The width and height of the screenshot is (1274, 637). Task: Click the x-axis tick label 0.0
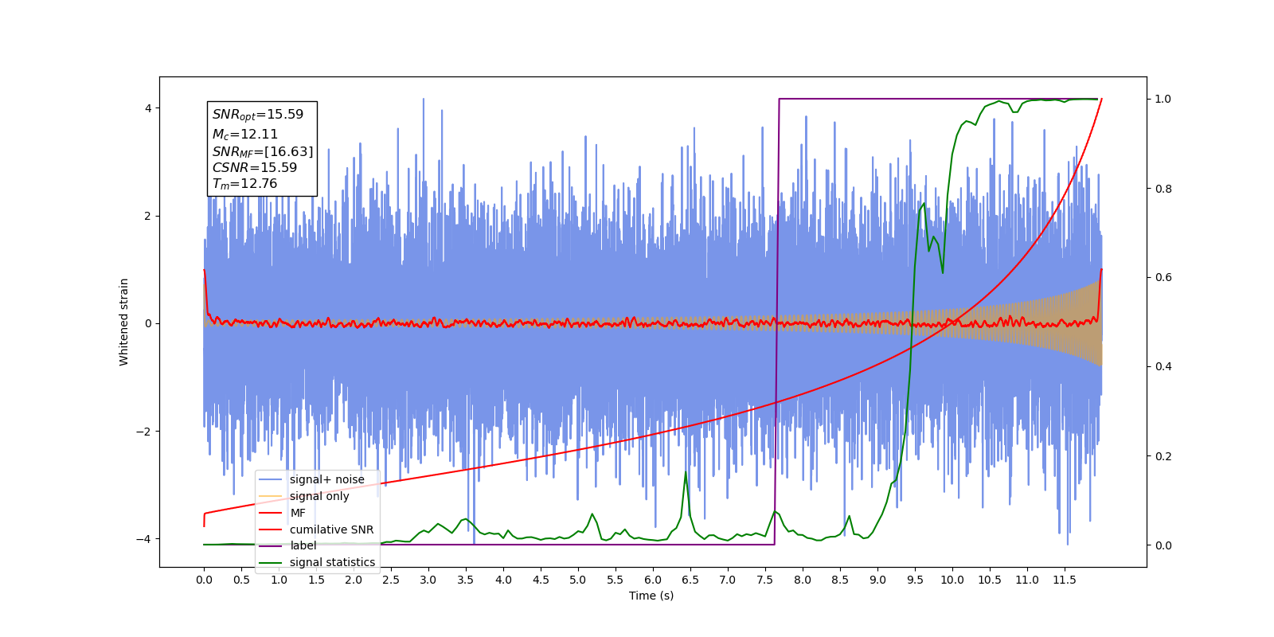pos(204,580)
